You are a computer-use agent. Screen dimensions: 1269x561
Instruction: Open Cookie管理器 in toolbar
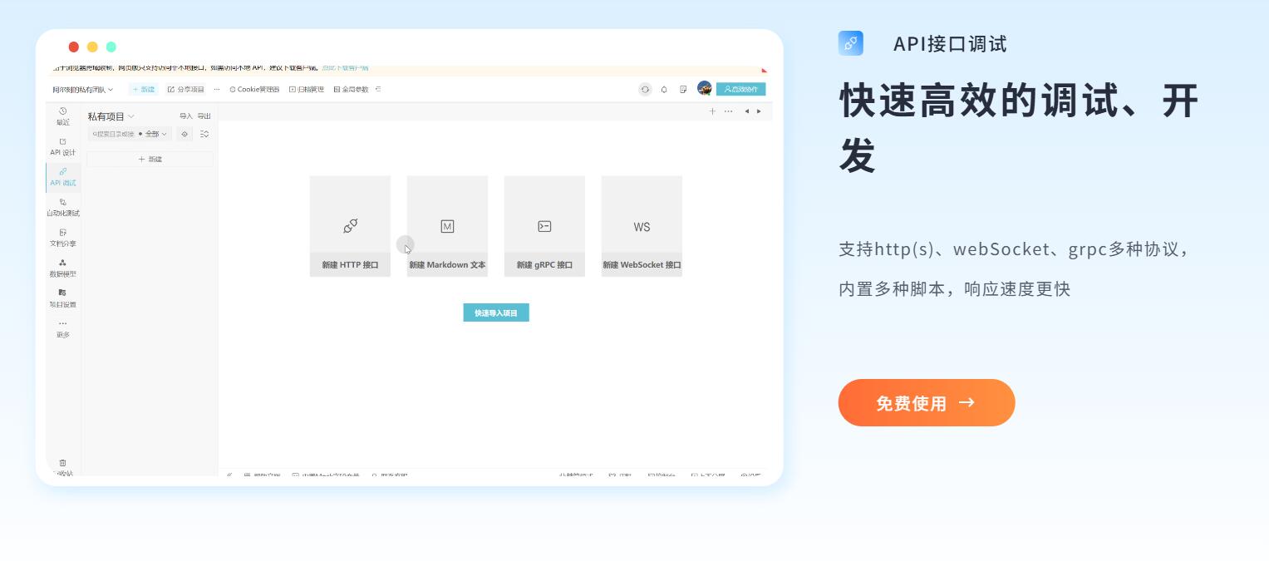[x=254, y=89]
